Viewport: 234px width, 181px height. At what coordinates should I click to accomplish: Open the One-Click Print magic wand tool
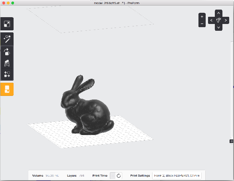tap(7, 39)
